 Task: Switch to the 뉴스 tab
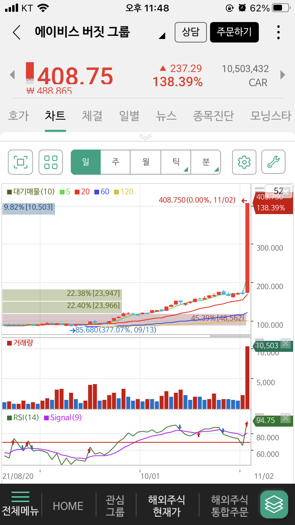pos(166,116)
